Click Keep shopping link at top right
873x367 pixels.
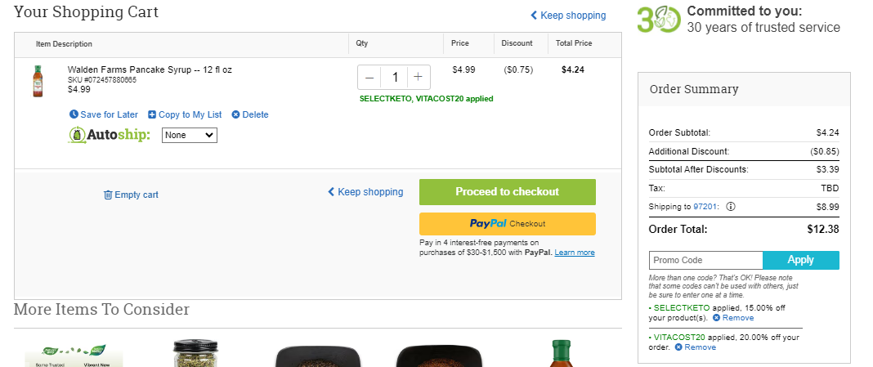[568, 15]
